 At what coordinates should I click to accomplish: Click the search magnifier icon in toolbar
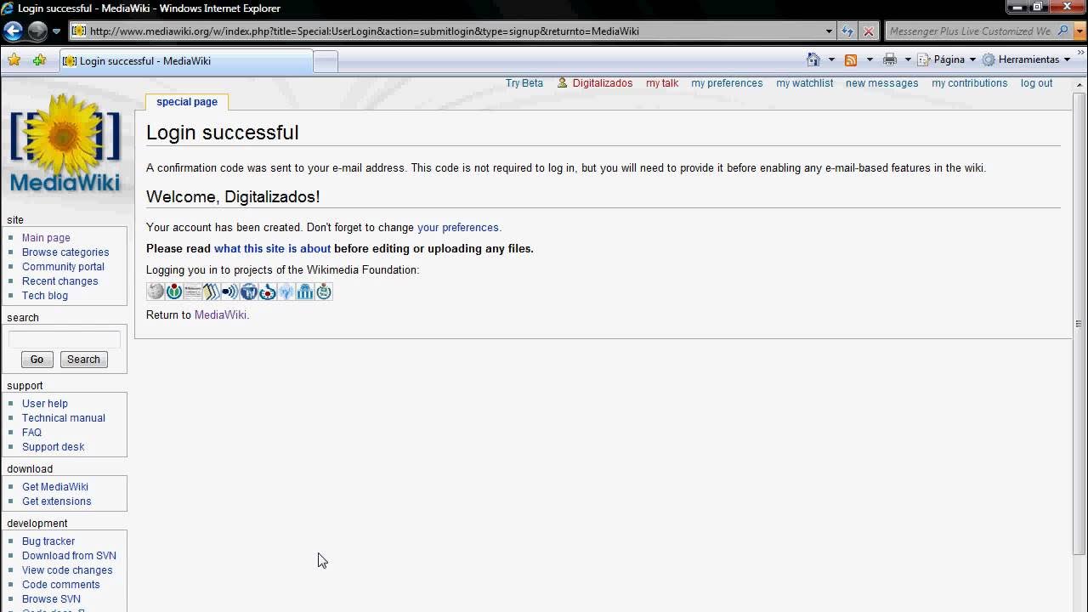click(x=1063, y=31)
